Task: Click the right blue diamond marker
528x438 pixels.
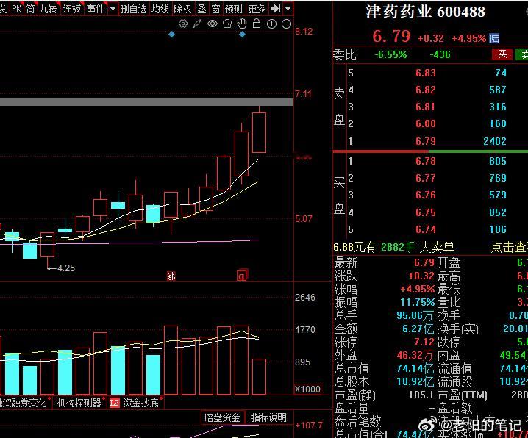Action: pos(243,35)
